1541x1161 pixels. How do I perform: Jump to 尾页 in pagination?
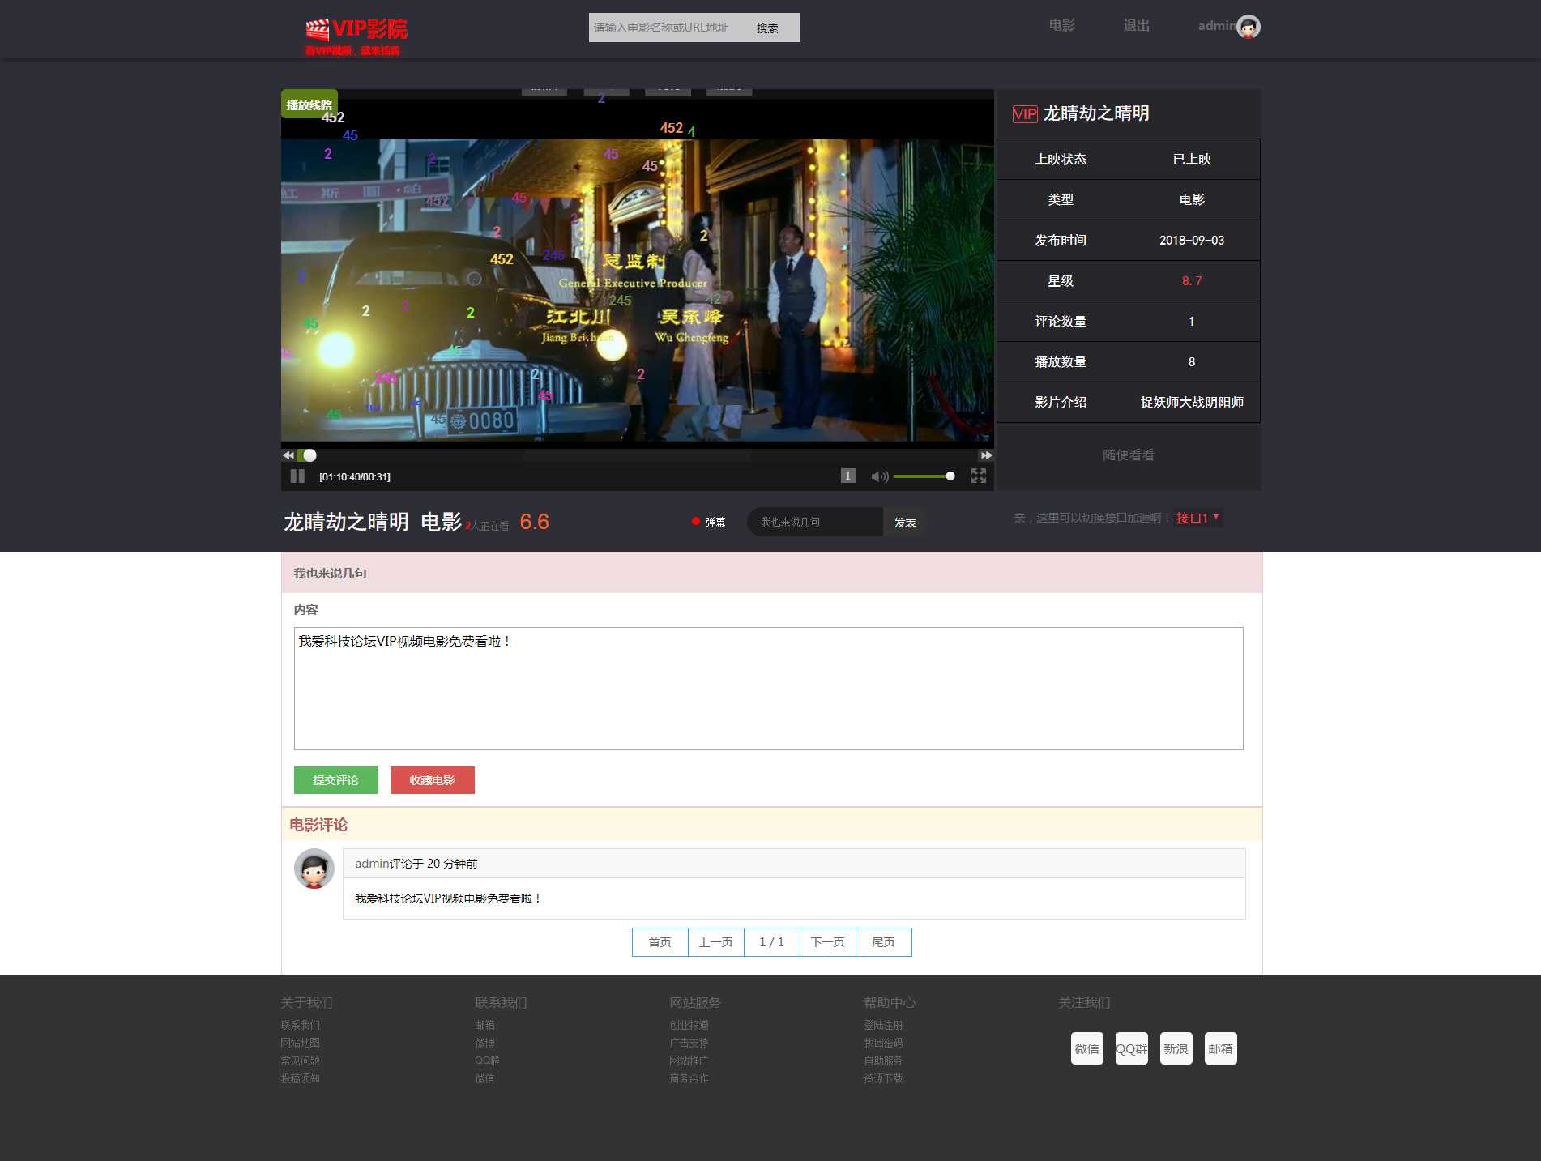pos(883,942)
